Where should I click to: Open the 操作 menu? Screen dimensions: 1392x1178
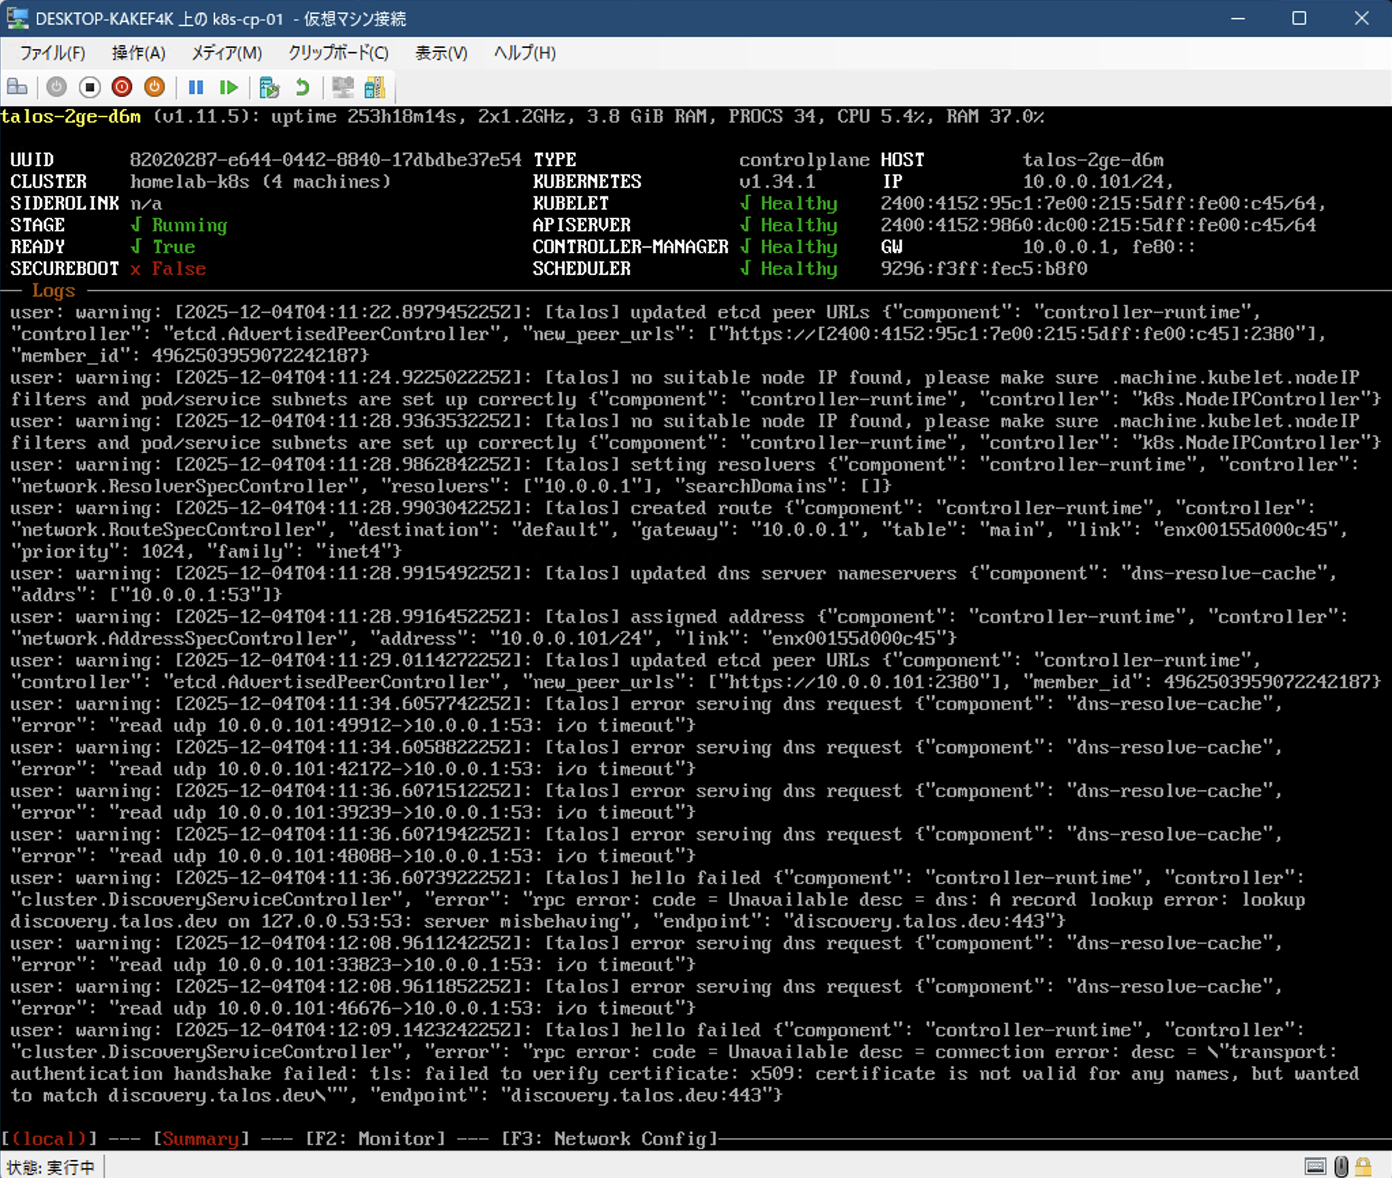(x=137, y=53)
